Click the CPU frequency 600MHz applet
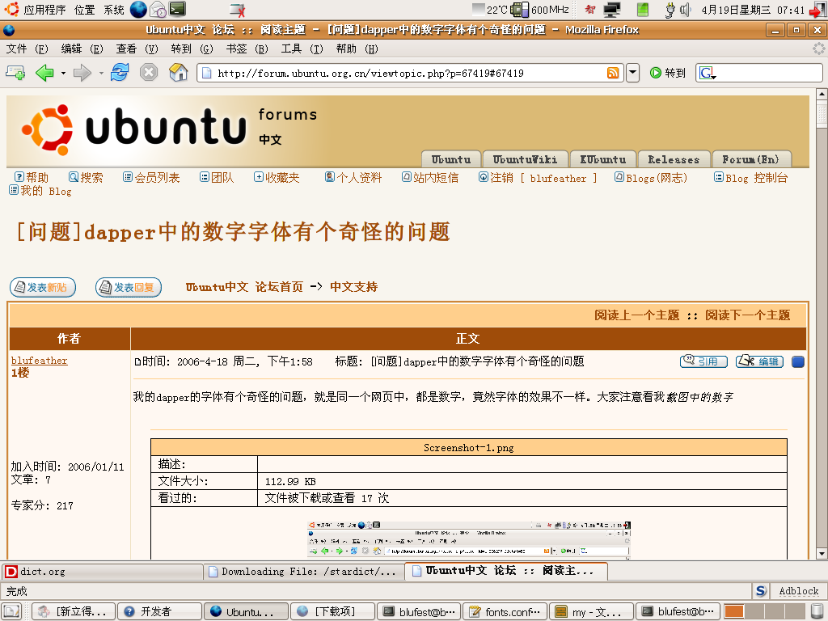This screenshot has width=828, height=621. pos(539,10)
